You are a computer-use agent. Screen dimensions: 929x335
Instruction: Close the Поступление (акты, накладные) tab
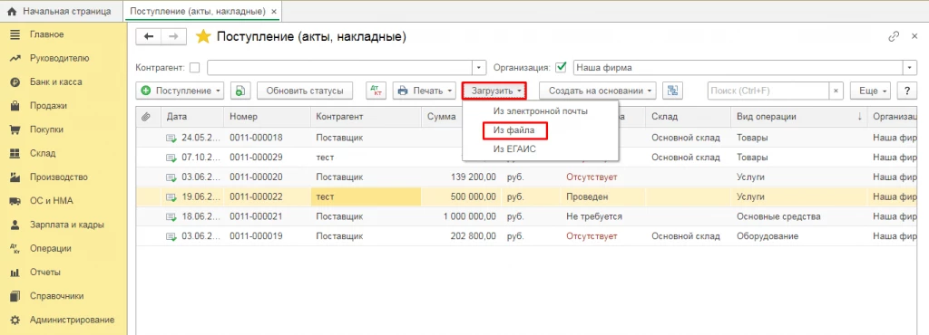[273, 11]
